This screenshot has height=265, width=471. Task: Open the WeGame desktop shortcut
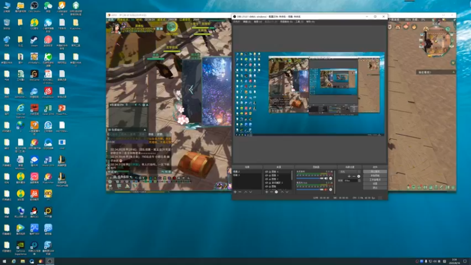coord(34,75)
